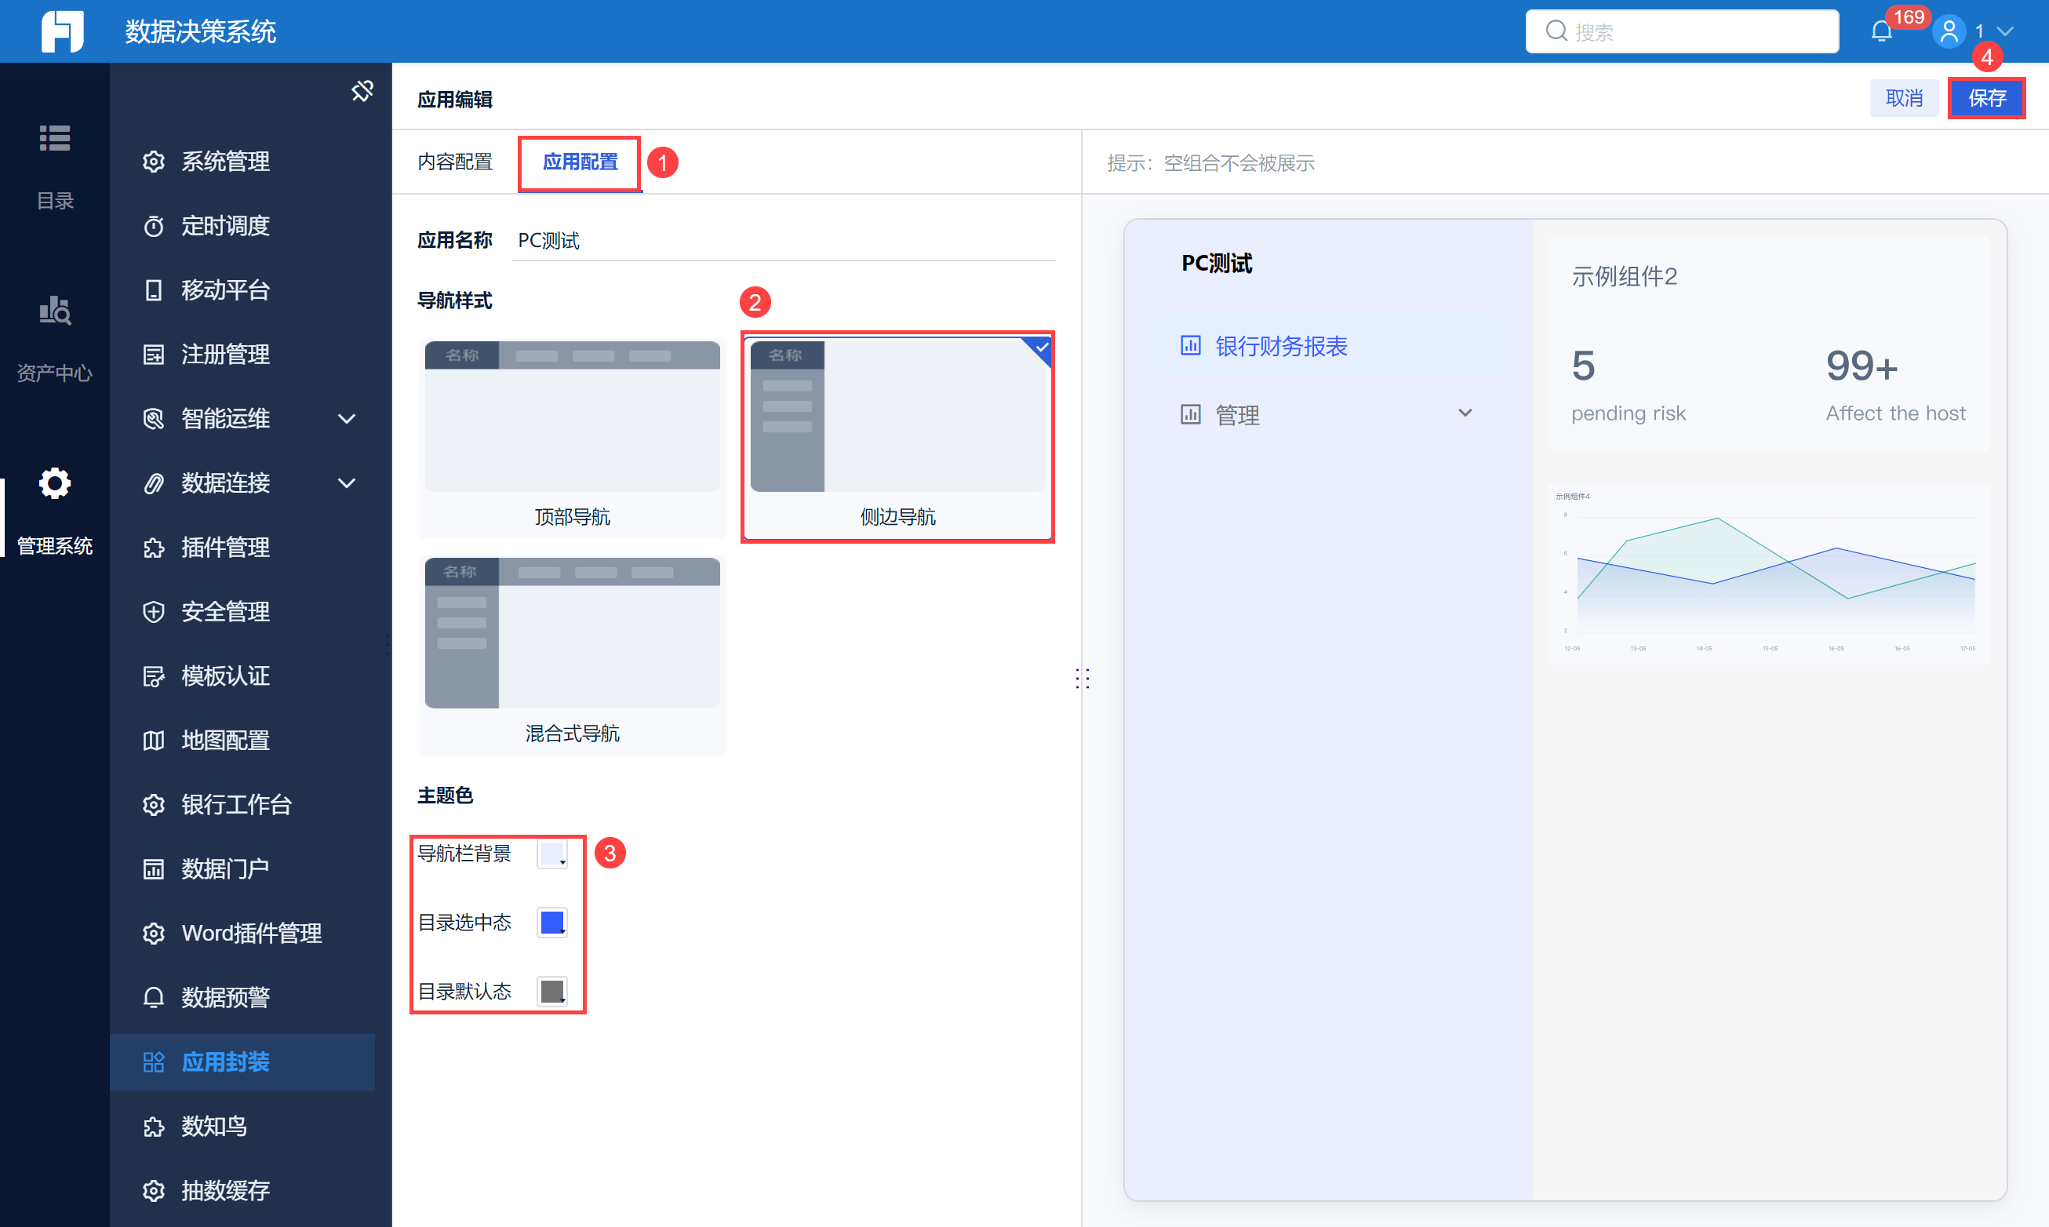
Task: Open 数据预警 bell menu item
Action: coord(225,997)
